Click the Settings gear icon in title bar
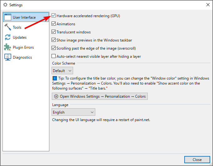Screen dimensions: 213x166 pyautogui.click(x=5, y=5)
